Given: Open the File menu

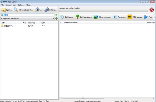Looking at the screenshot, I should [x=2, y=5].
